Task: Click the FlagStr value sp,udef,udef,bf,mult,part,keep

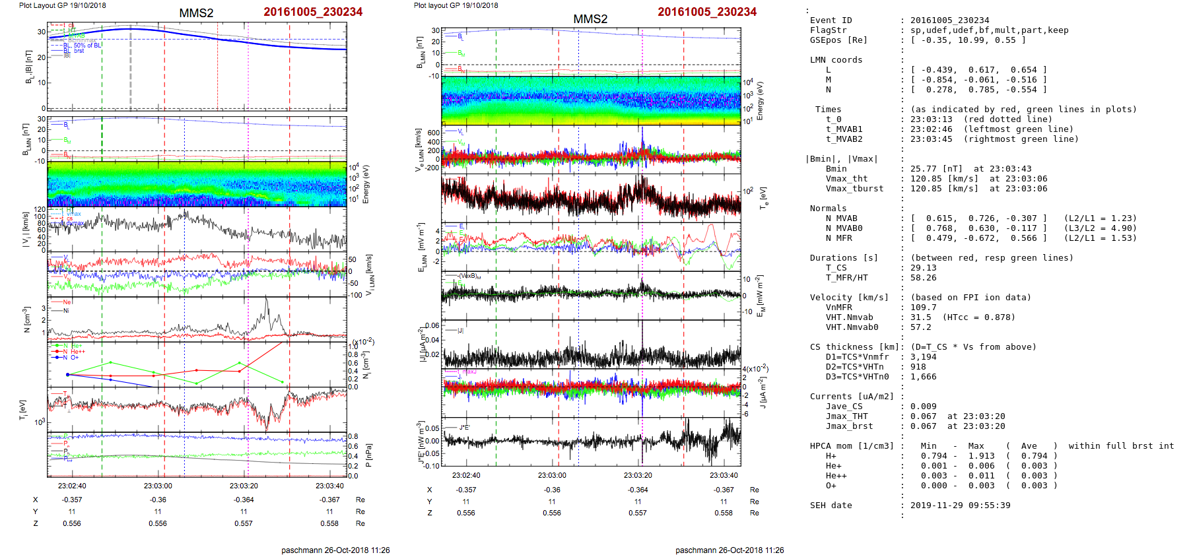Action: click(989, 30)
